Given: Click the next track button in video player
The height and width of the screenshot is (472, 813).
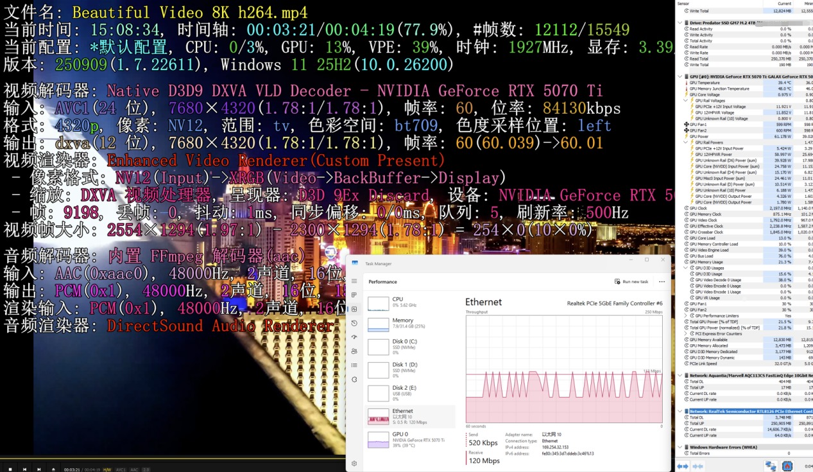Looking at the screenshot, I should click(x=39, y=469).
